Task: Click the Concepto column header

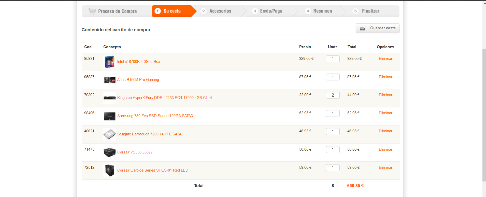Action: click(x=112, y=47)
